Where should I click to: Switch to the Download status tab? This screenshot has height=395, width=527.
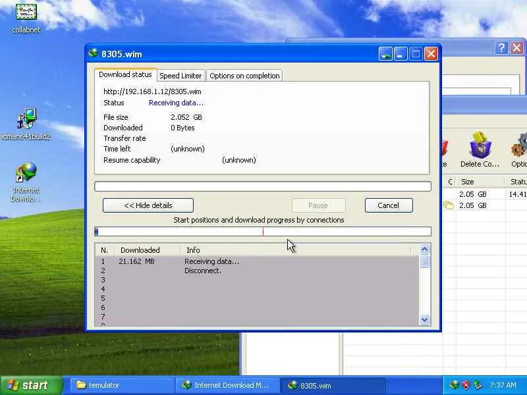click(x=125, y=74)
